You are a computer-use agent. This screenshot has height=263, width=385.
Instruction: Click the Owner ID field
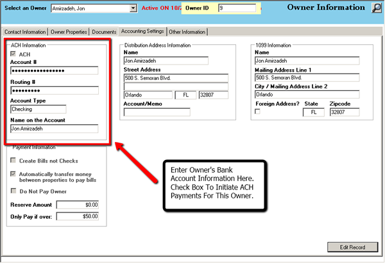click(237, 8)
